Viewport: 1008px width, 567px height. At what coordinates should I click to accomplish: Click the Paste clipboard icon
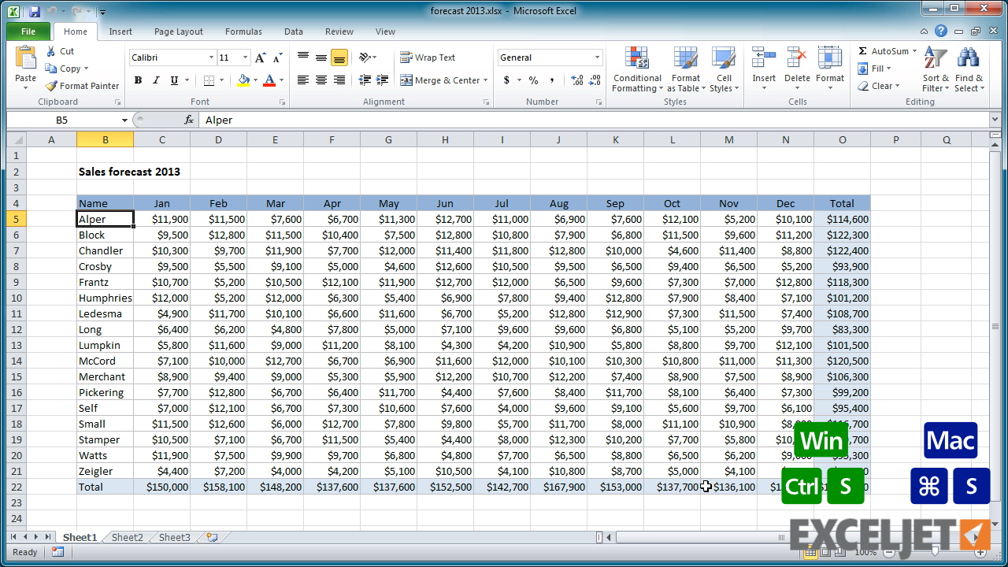pyautogui.click(x=26, y=57)
